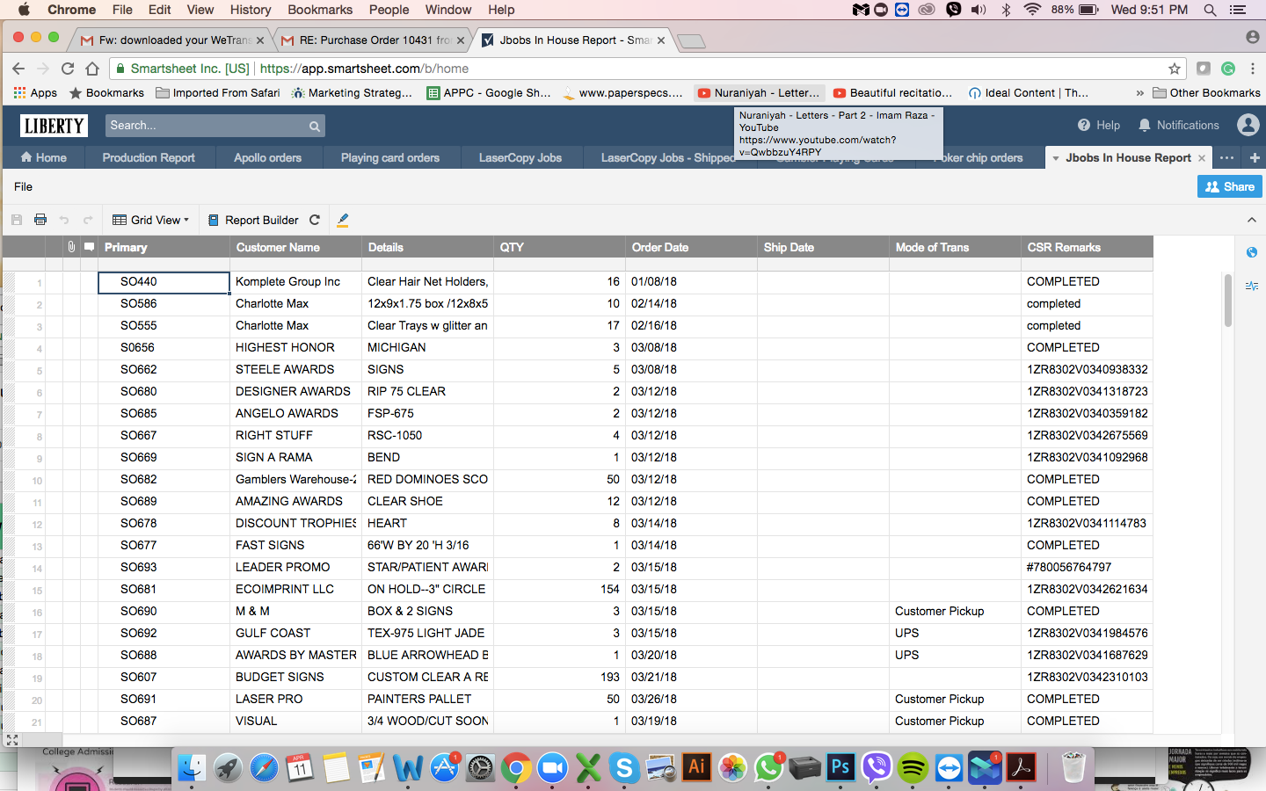Click the Chrome reload page icon

point(68,69)
